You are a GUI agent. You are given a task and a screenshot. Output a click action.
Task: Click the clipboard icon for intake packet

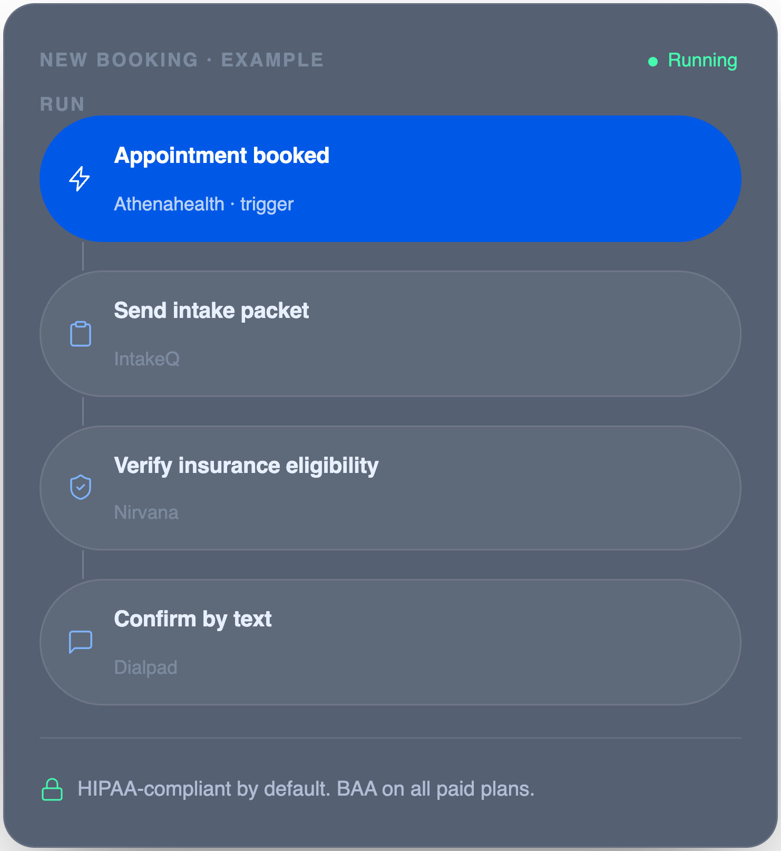(x=81, y=334)
